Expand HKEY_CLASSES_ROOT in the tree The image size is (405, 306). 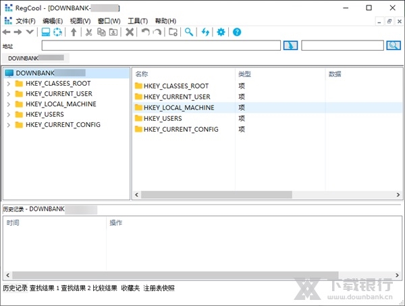pyautogui.click(x=9, y=84)
